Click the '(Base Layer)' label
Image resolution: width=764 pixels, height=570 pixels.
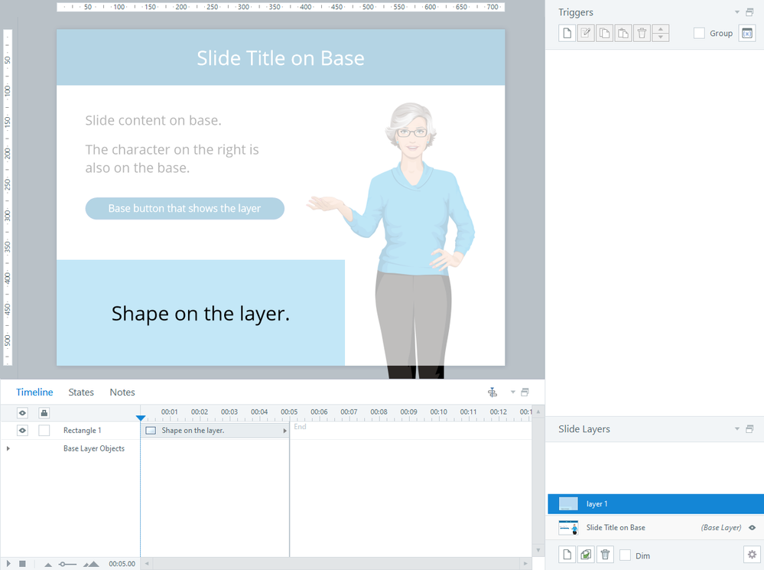point(721,528)
